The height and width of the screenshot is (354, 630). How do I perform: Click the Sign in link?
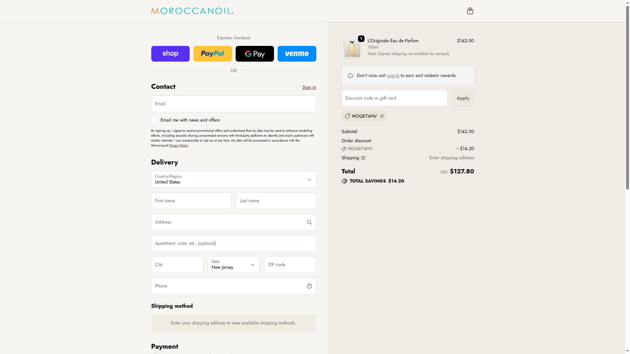click(309, 87)
